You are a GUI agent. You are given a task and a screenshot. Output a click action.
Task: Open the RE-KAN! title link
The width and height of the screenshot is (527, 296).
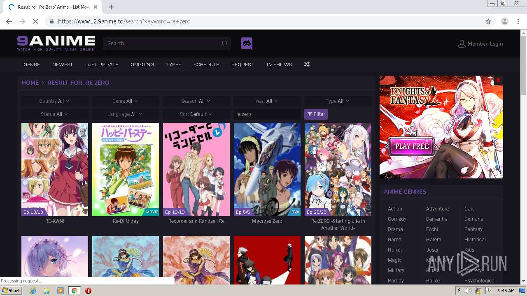point(55,221)
